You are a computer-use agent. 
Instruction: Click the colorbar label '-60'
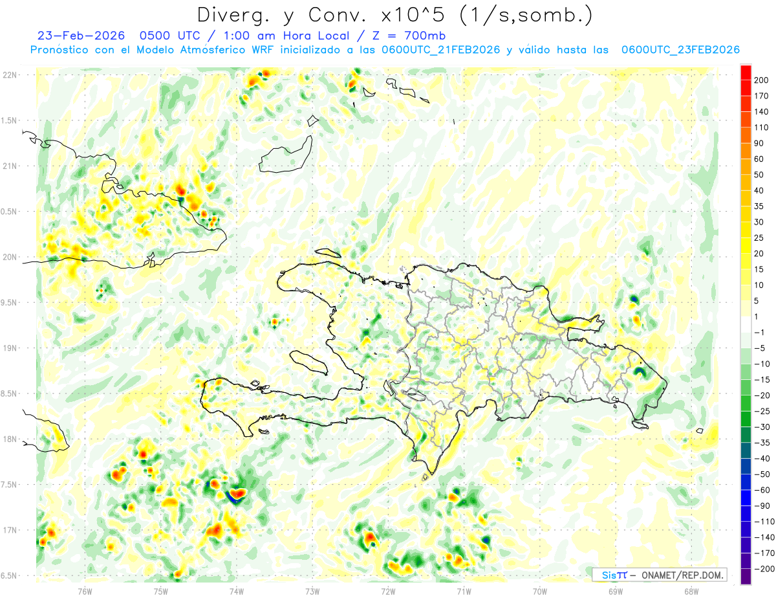pyautogui.click(x=763, y=491)
